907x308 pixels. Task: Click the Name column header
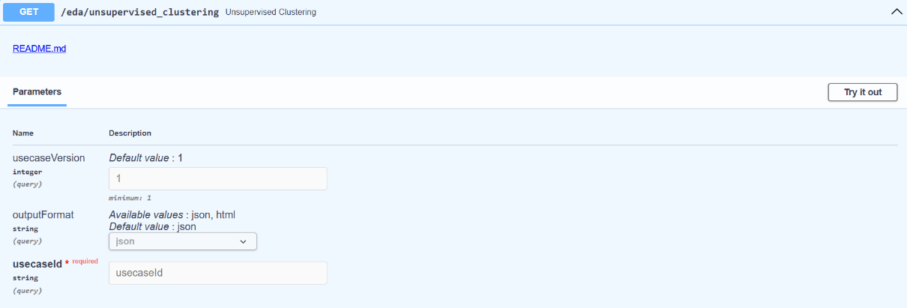pyautogui.click(x=23, y=133)
